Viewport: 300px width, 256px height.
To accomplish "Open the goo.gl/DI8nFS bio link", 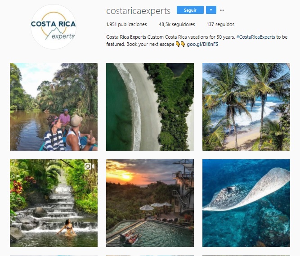I will pyautogui.click(x=202, y=44).
